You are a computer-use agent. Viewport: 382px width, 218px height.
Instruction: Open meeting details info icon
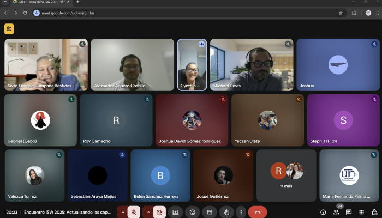pyautogui.click(x=323, y=211)
